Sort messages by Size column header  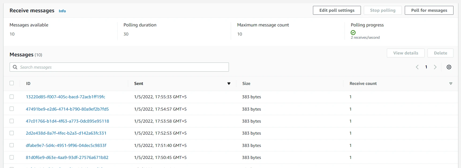tap(246, 84)
